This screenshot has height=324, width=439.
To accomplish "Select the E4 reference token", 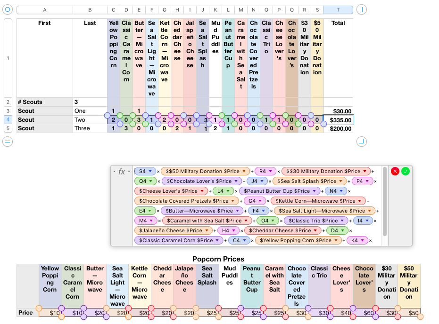I will (145, 211).
